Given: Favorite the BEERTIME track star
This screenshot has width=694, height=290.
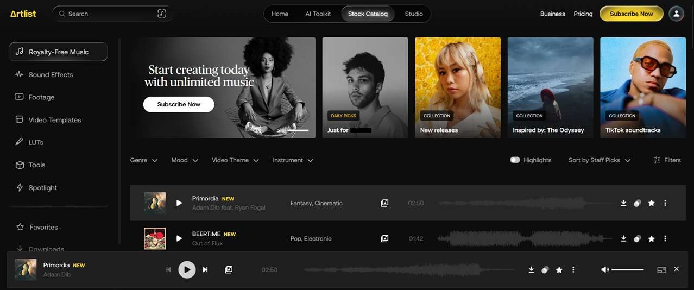Looking at the screenshot, I should [652, 238].
